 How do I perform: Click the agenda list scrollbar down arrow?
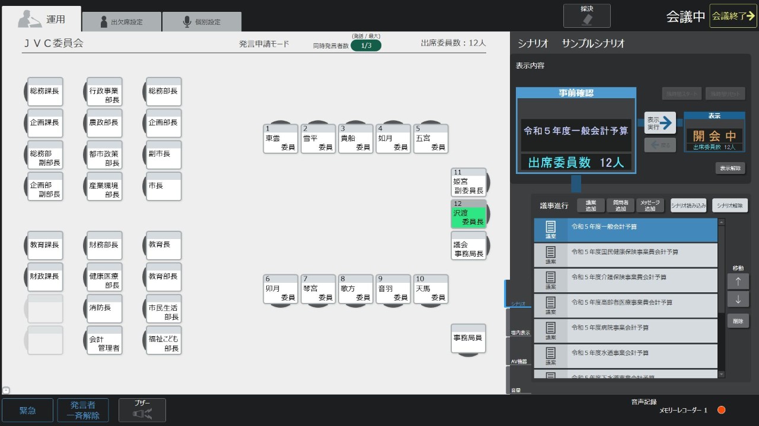coord(721,374)
